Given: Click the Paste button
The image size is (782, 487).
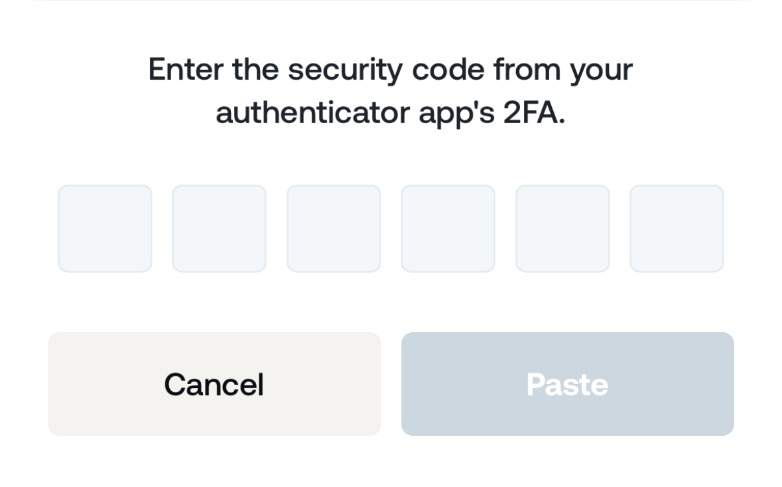Looking at the screenshot, I should pos(567,384).
